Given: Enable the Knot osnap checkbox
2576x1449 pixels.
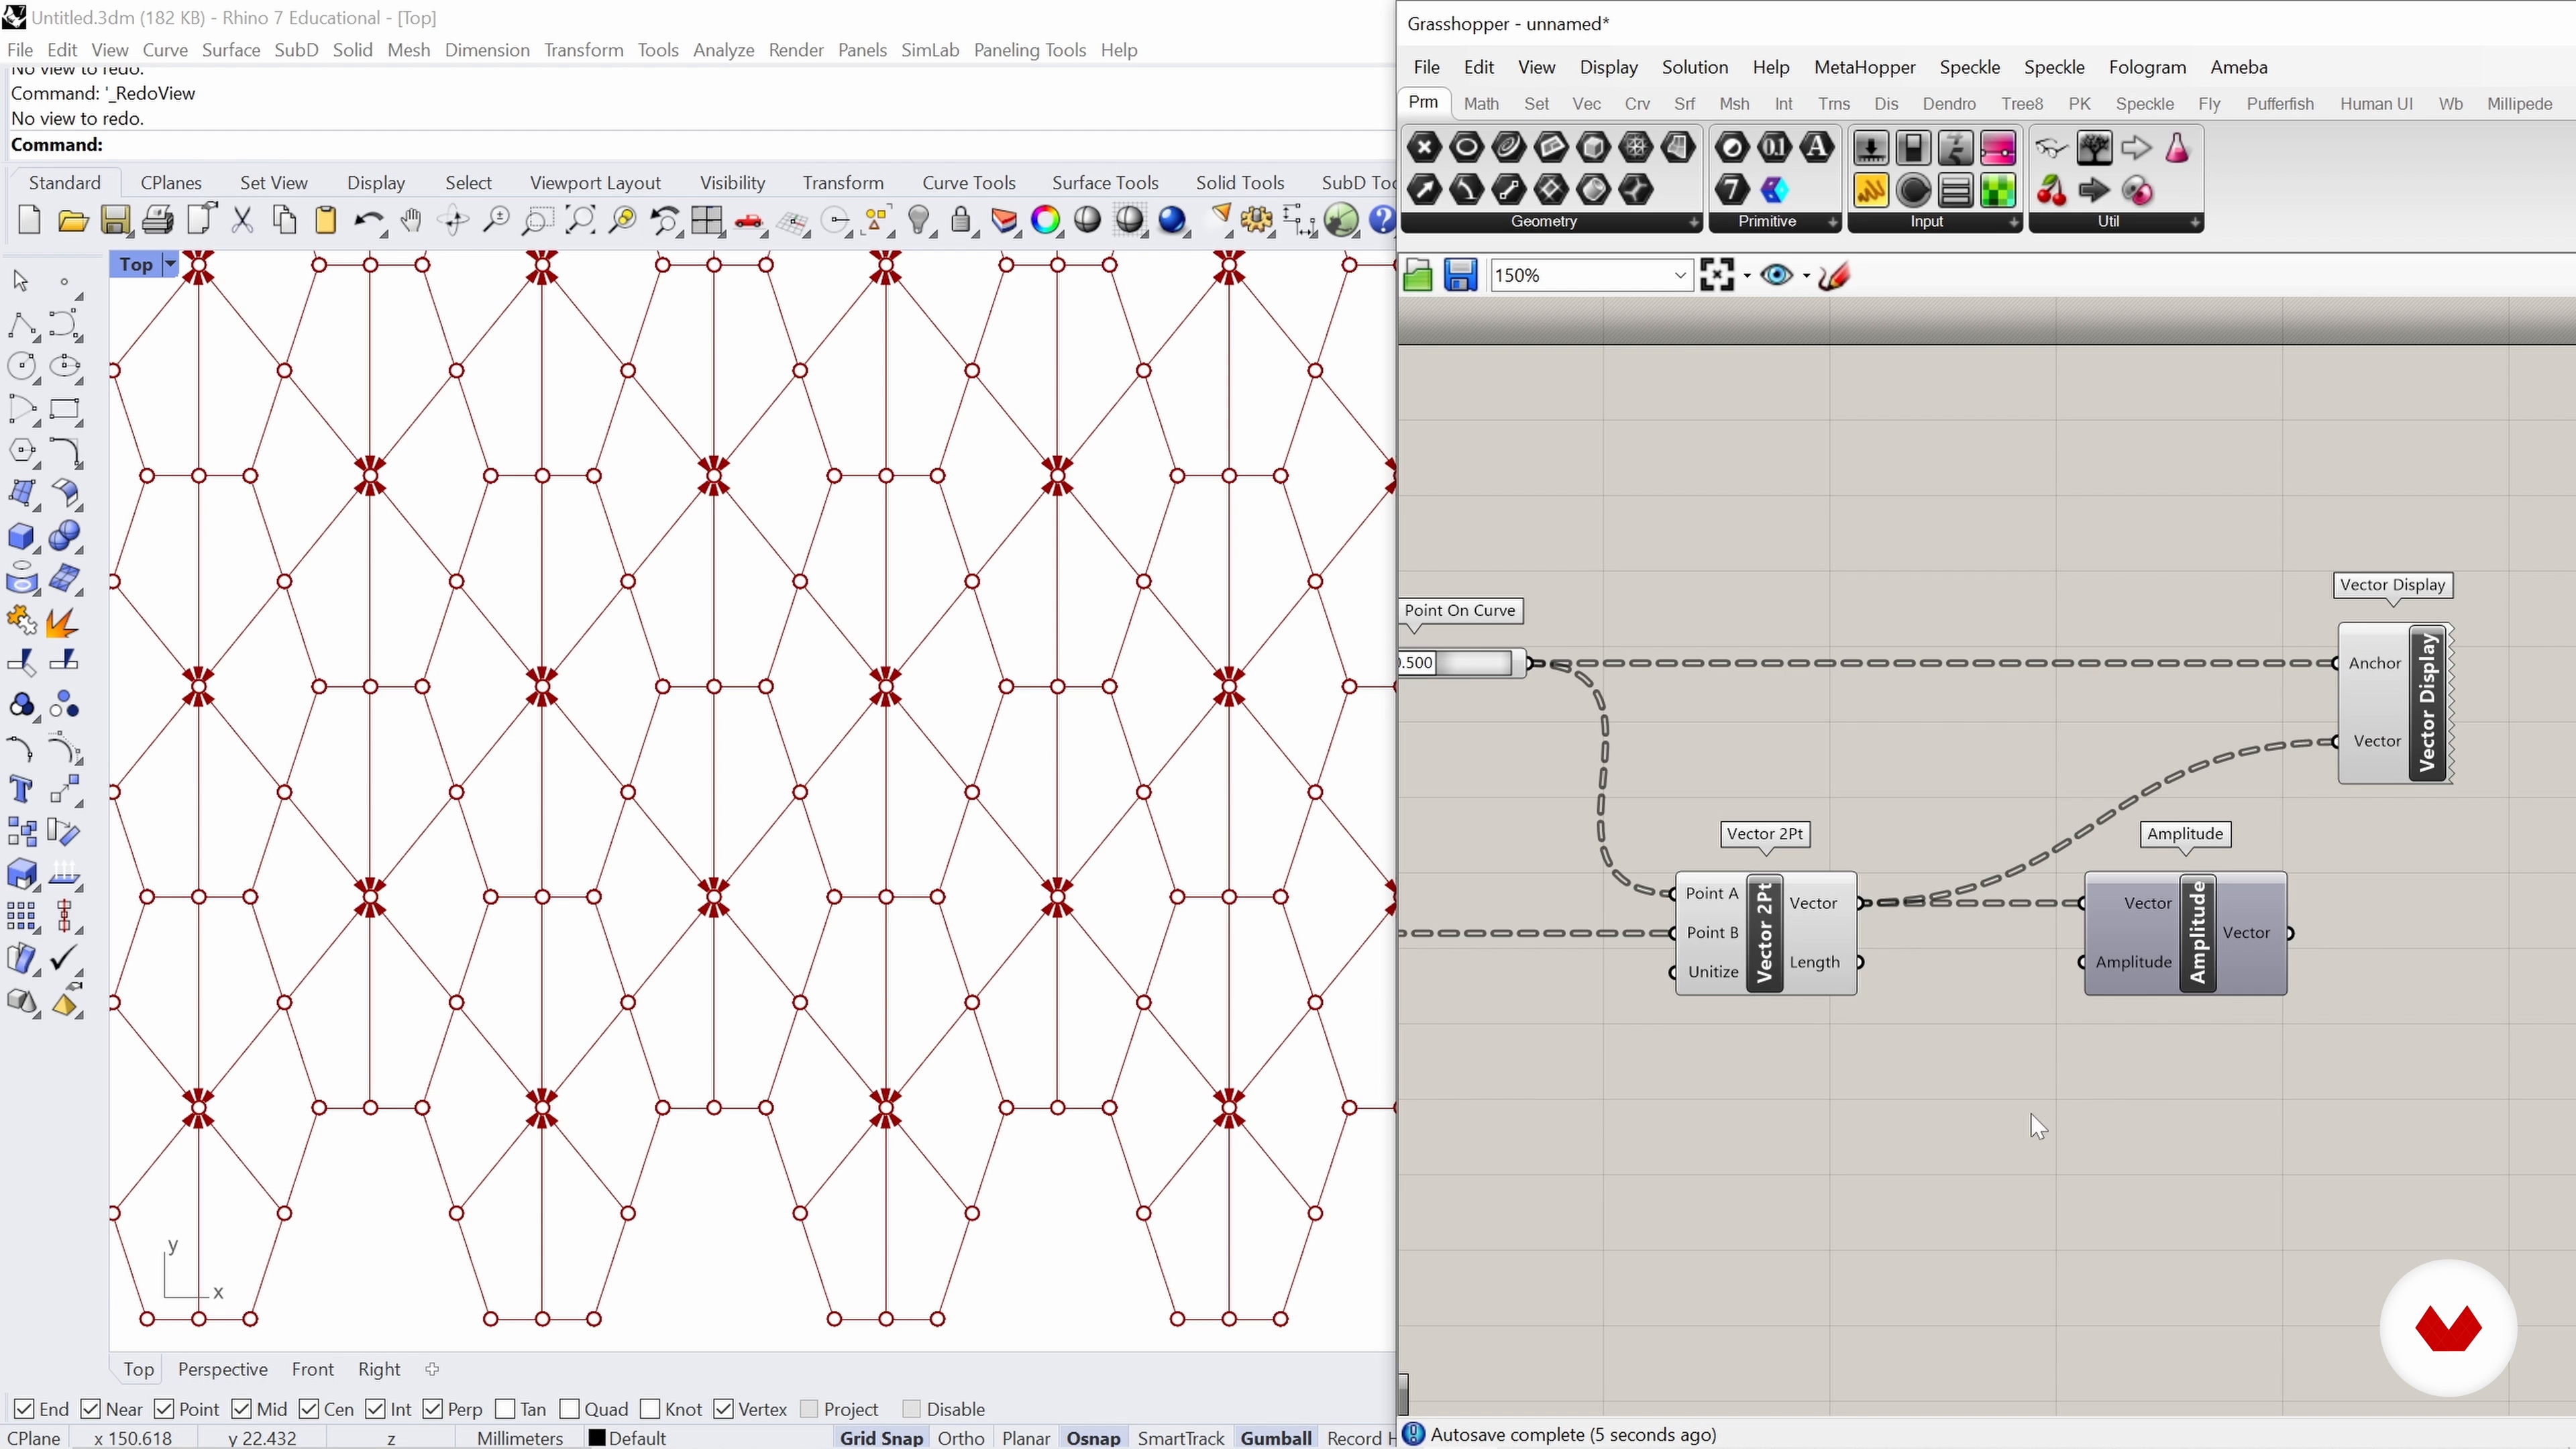Looking at the screenshot, I should pos(650,1408).
